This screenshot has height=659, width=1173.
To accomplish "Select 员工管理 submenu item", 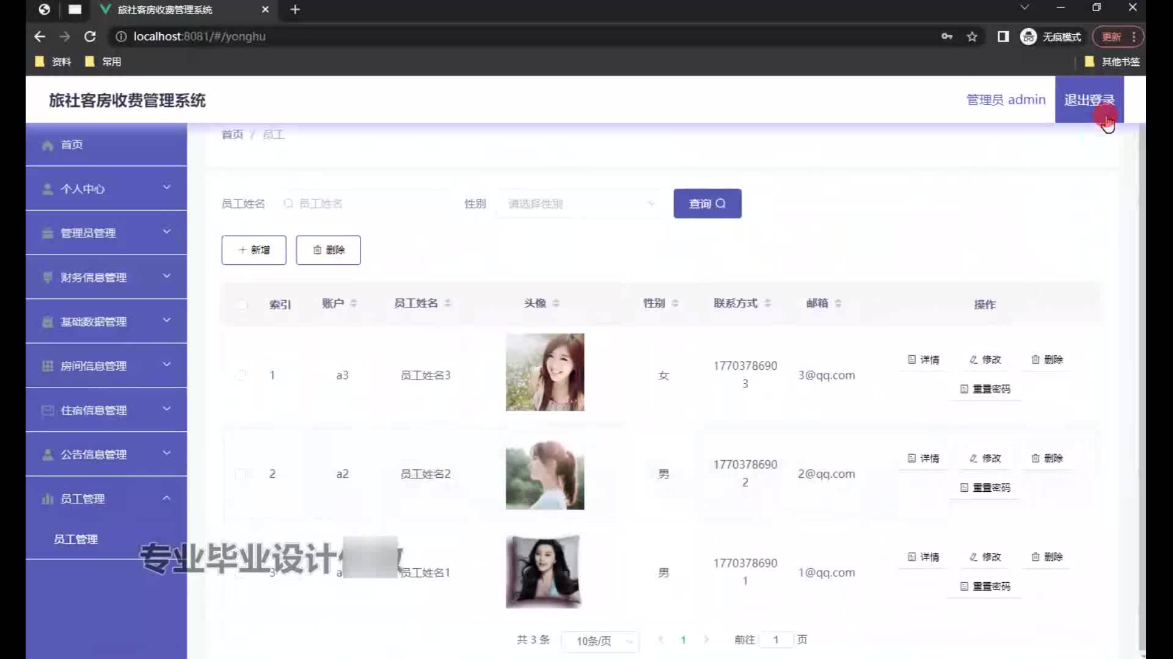I will (x=76, y=539).
